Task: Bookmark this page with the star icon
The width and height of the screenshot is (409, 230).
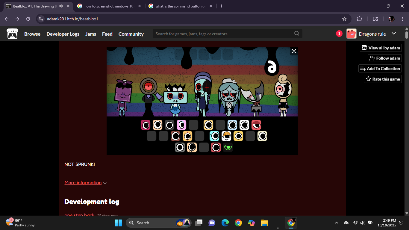Action: tap(344, 19)
